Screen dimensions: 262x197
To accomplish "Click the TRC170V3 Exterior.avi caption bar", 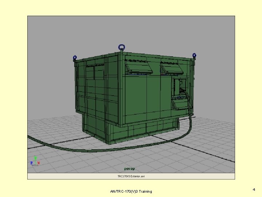I will click(x=131, y=176).
